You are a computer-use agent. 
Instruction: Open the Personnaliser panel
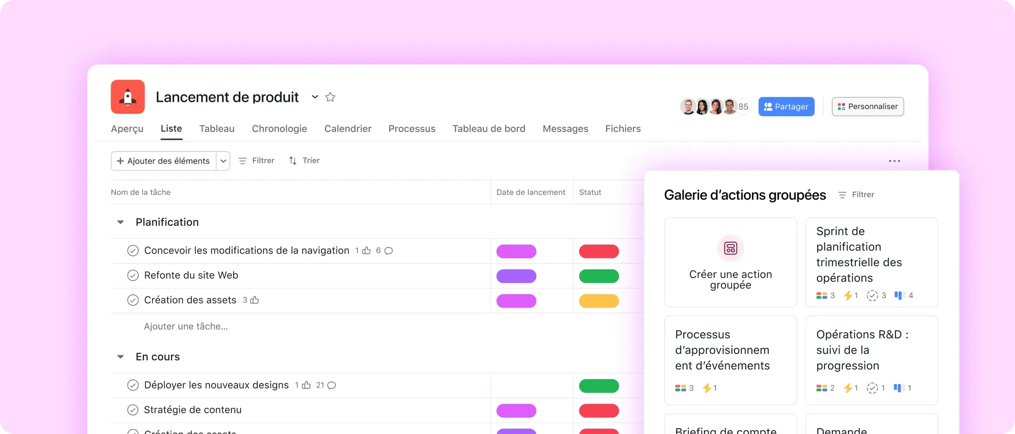(x=868, y=107)
